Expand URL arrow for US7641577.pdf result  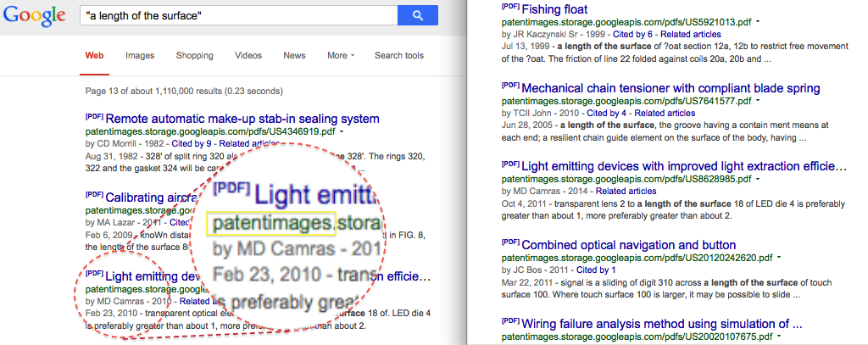click(757, 102)
